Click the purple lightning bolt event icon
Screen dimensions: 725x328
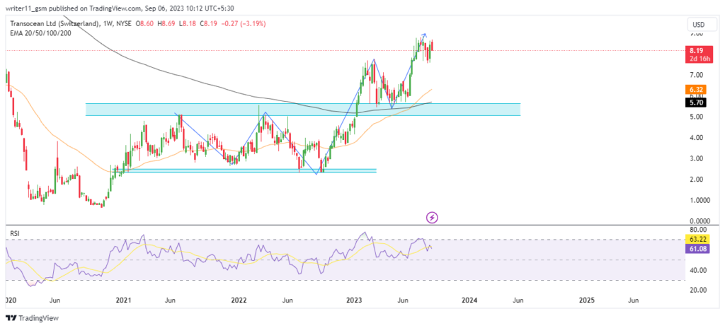431,217
